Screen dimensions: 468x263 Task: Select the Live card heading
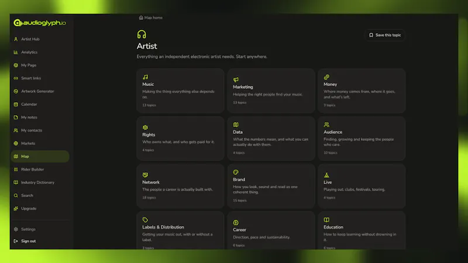[x=328, y=182]
